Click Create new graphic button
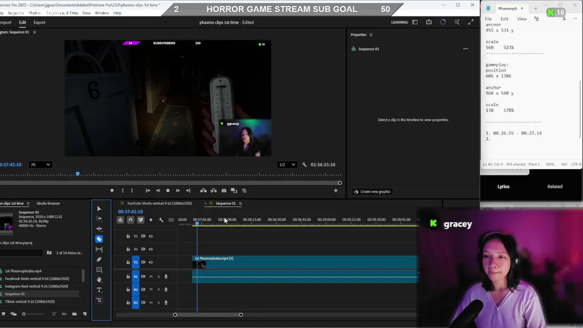The image size is (583, 328). [372, 192]
